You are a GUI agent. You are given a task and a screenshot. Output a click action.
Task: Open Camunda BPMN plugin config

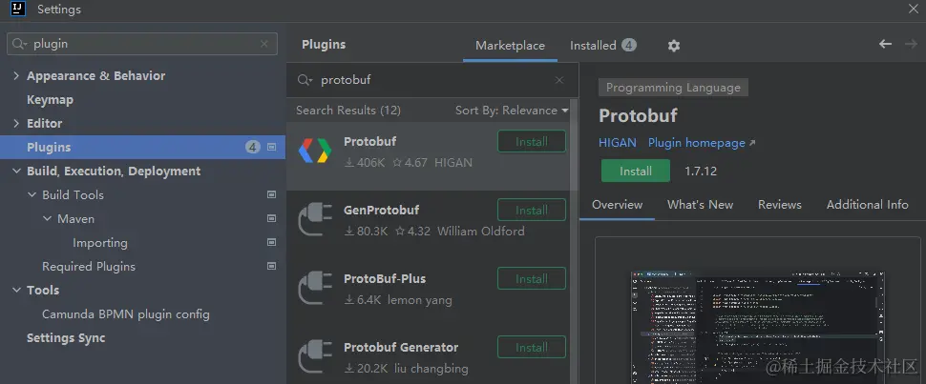tap(126, 314)
